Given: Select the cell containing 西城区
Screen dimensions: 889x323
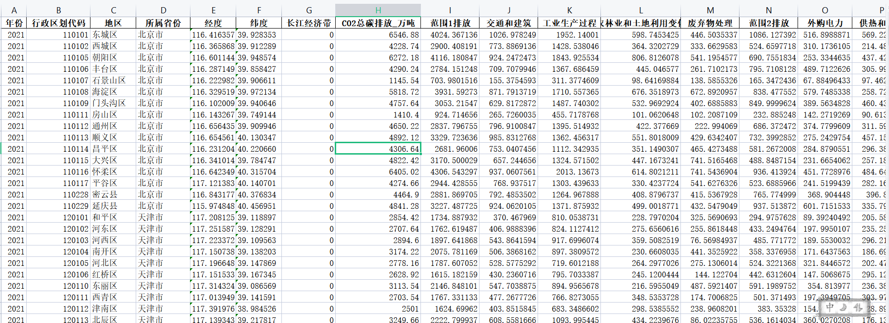Looking at the screenshot, I should 113,46.
